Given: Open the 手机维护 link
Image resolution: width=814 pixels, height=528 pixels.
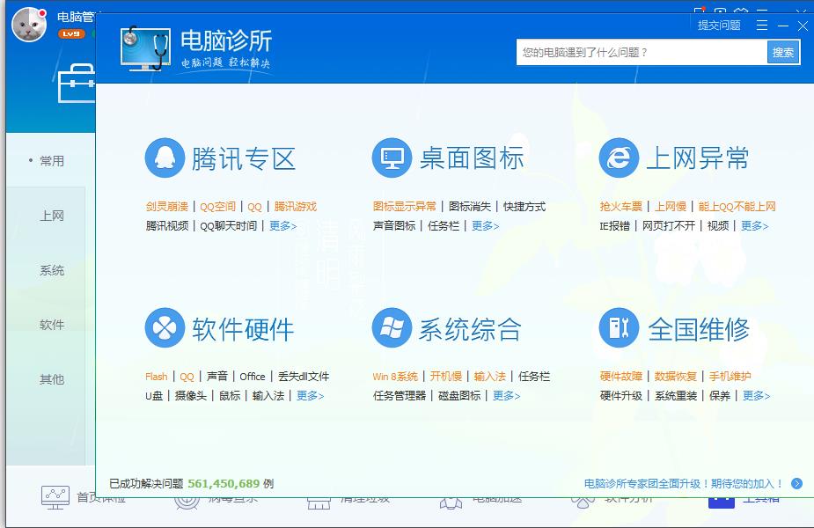Looking at the screenshot, I should tap(730, 377).
